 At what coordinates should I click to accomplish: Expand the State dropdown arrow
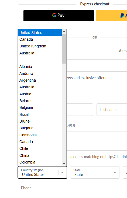coord(115,172)
